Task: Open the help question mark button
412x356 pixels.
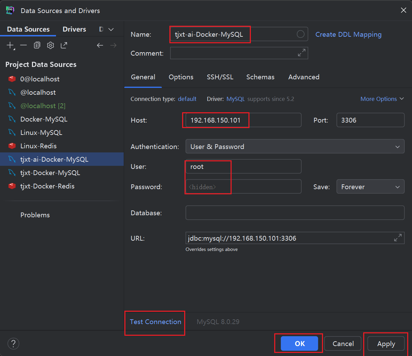Action: click(x=13, y=344)
